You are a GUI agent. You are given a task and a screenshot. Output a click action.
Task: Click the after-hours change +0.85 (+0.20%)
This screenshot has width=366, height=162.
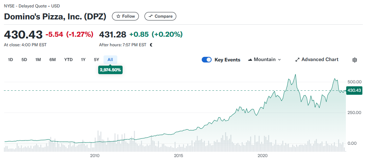(156, 34)
